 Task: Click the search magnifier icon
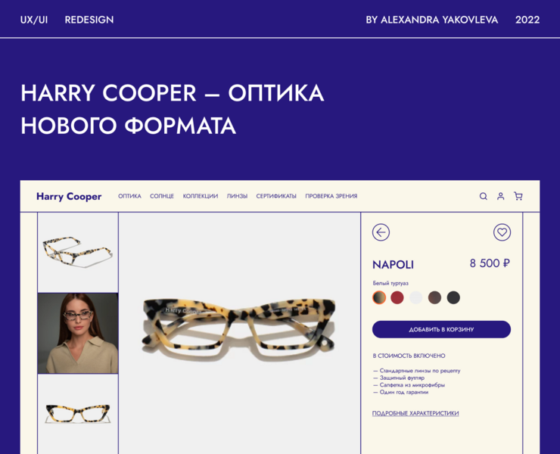(484, 196)
